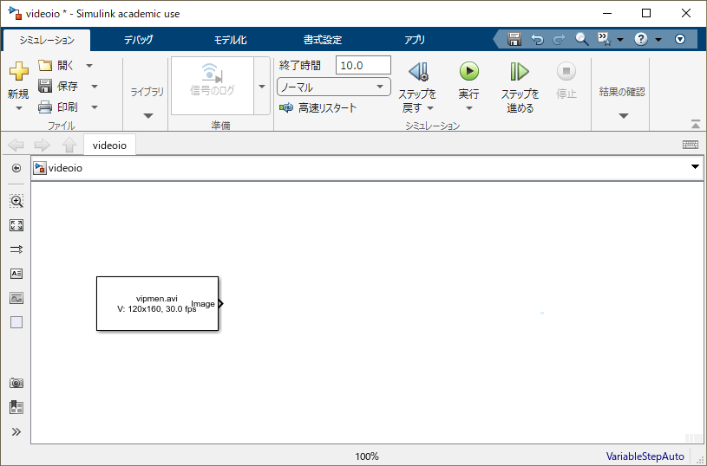The width and height of the screenshot is (707, 466).
Task: Switch to the シミュレーション tab
Action: coord(47,40)
